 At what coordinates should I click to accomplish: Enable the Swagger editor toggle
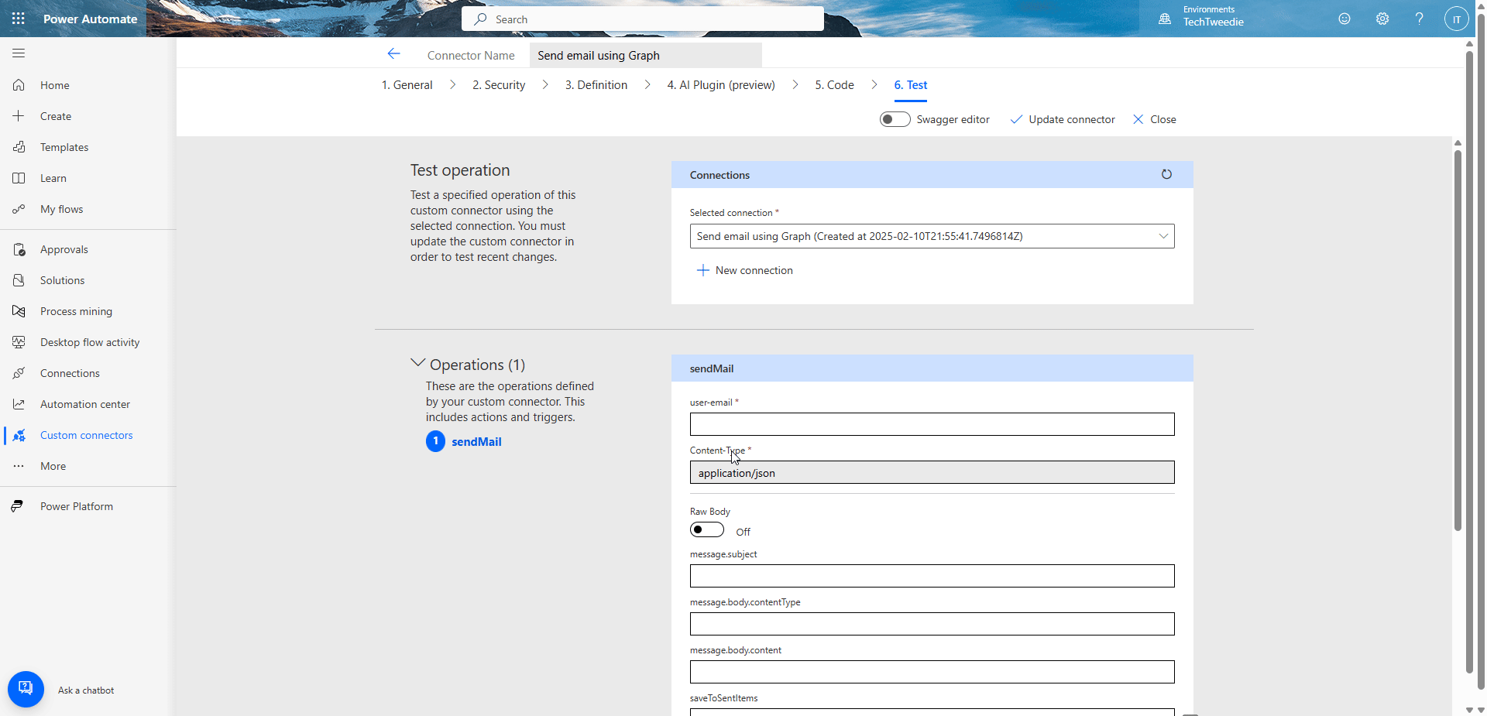pos(895,119)
